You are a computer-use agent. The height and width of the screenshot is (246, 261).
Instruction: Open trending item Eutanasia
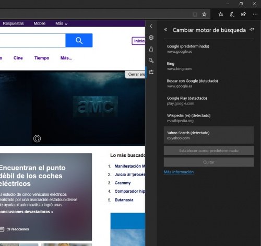point(124,200)
